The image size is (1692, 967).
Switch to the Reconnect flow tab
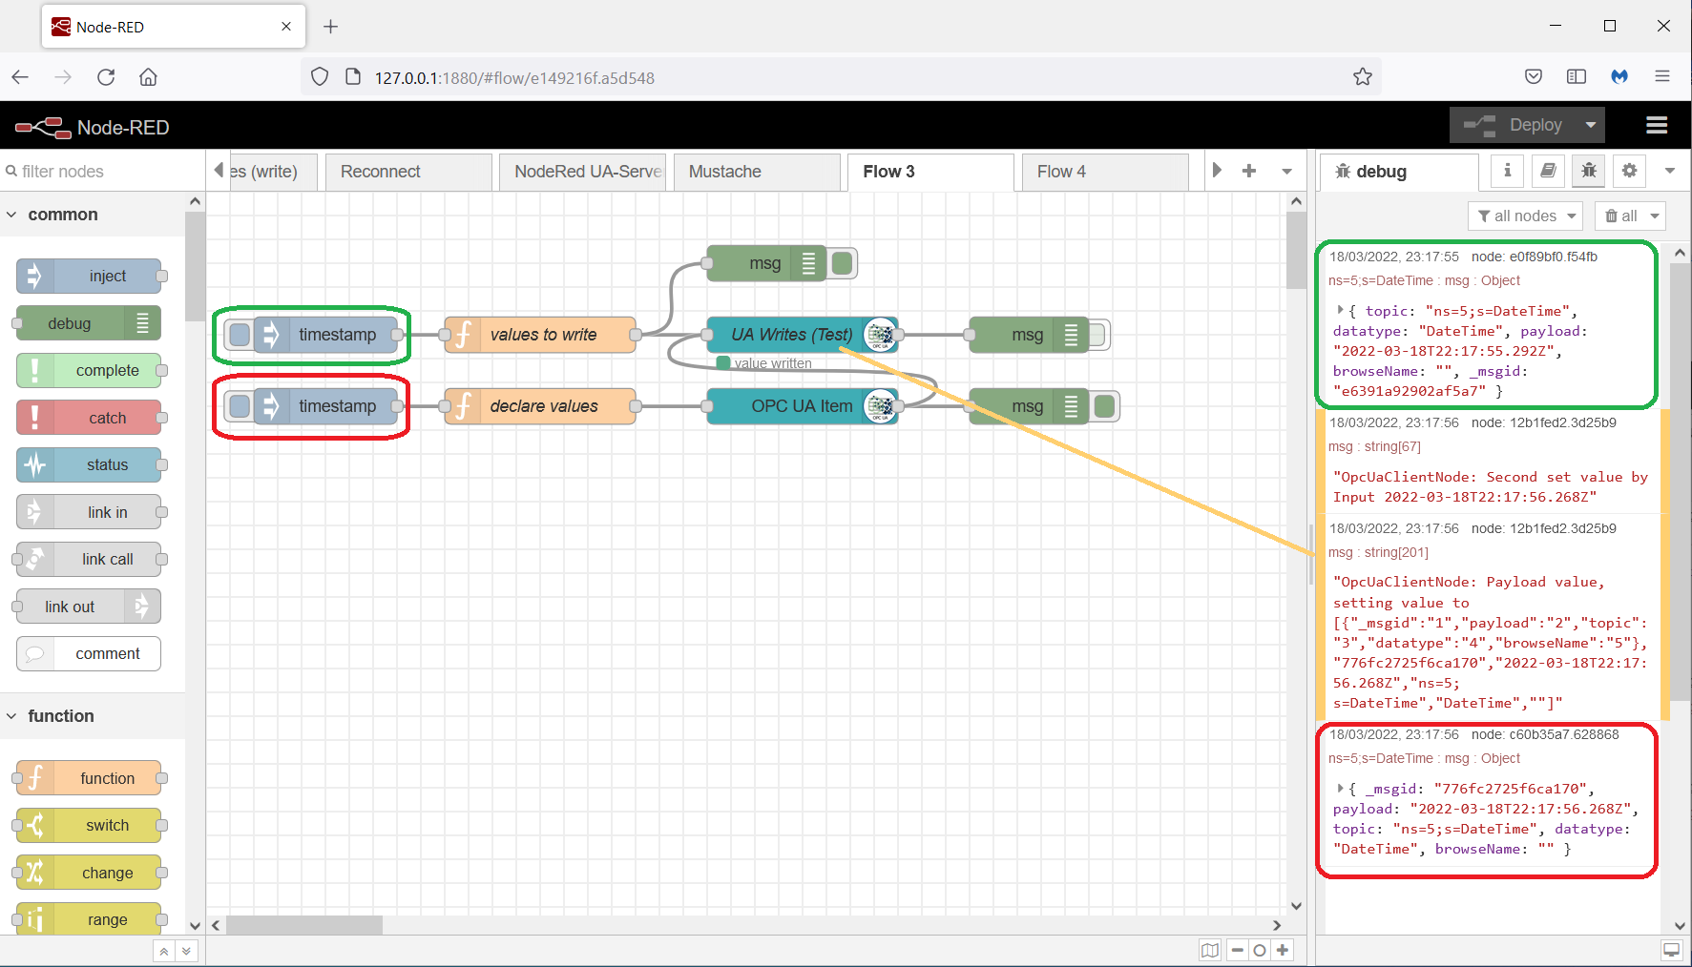408,172
